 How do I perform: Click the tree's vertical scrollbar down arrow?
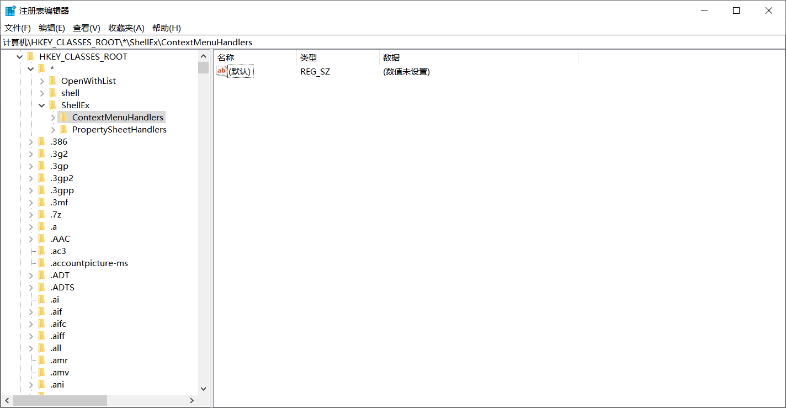(203, 389)
